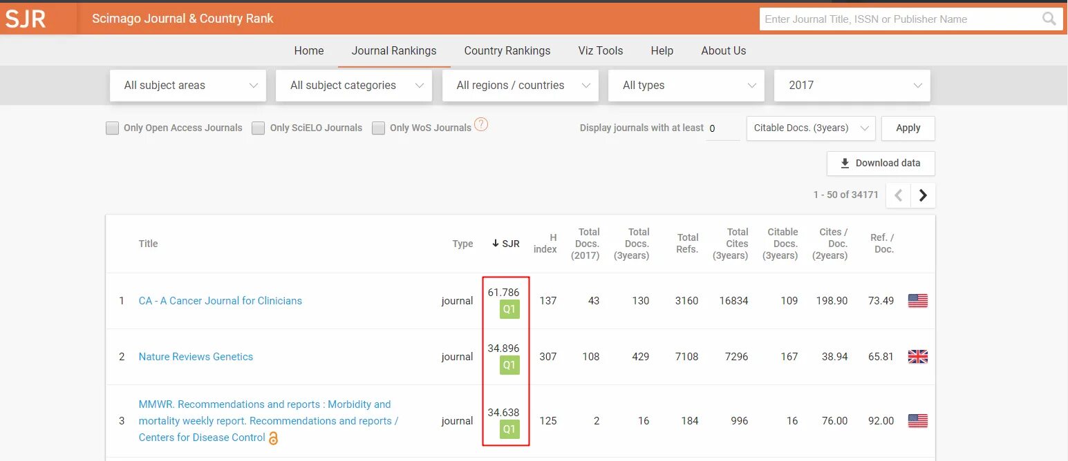Enable Only SciELO Journals checkbox
Screen dimensions: 1068x461
point(258,128)
